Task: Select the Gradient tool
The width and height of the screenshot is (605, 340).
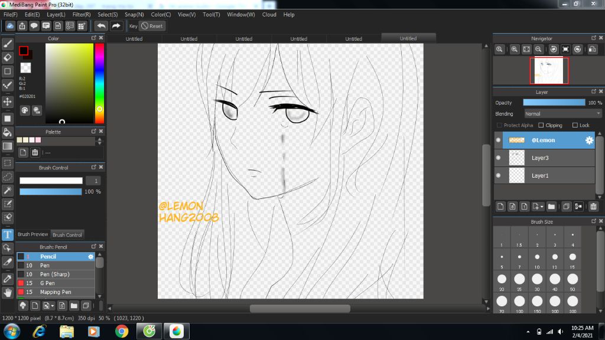Action: click(7, 146)
